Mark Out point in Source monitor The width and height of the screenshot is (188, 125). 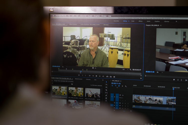coord(85,75)
